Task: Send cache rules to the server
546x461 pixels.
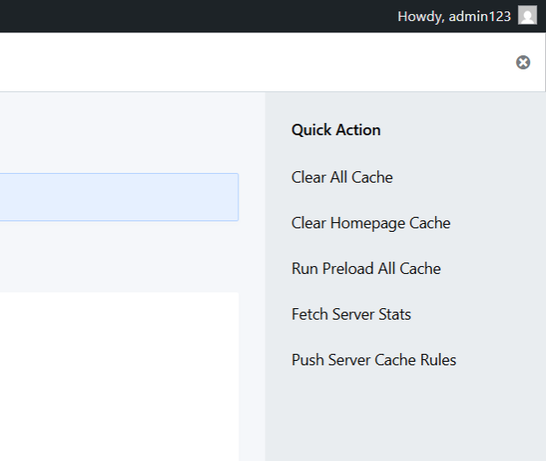Action: pyautogui.click(x=374, y=360)
